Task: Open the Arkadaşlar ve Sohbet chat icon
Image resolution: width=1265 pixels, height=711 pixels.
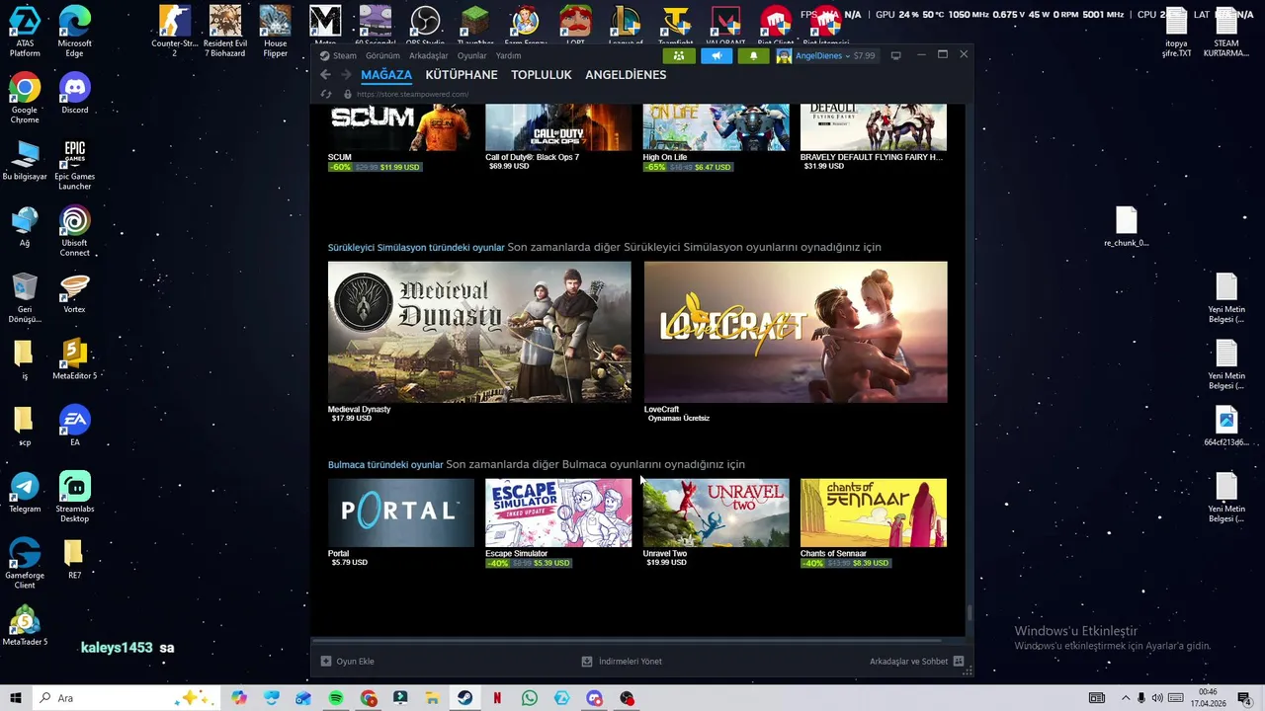Action: pos(959,662)
